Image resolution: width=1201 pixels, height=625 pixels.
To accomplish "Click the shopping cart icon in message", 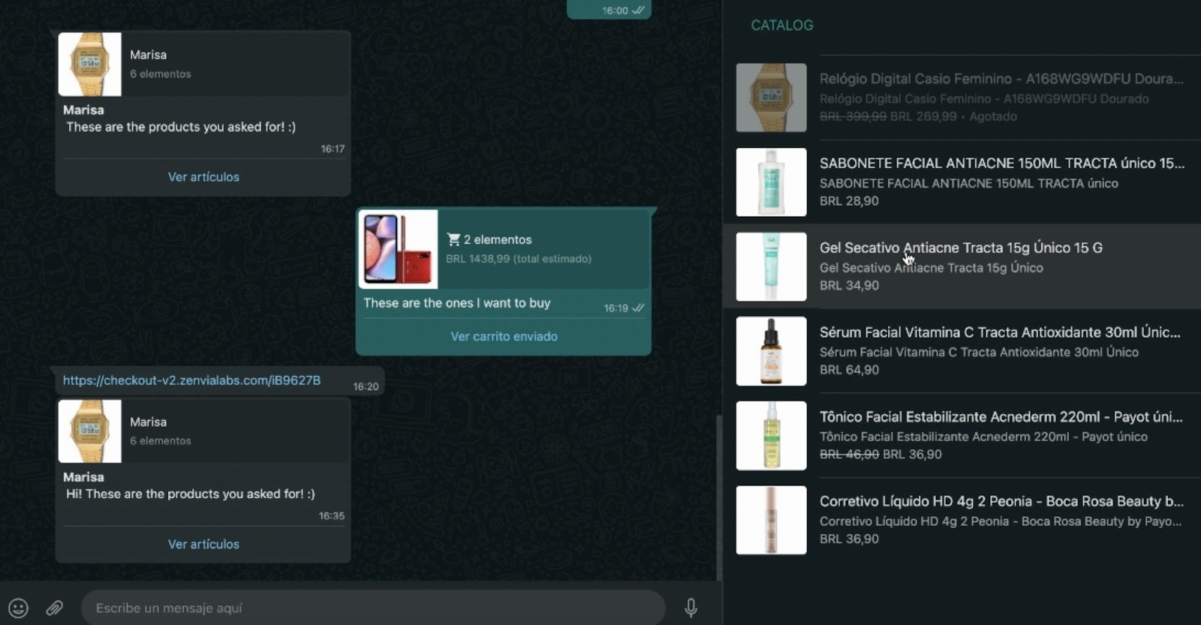I will pyautogui.click(x=453, y=239).
